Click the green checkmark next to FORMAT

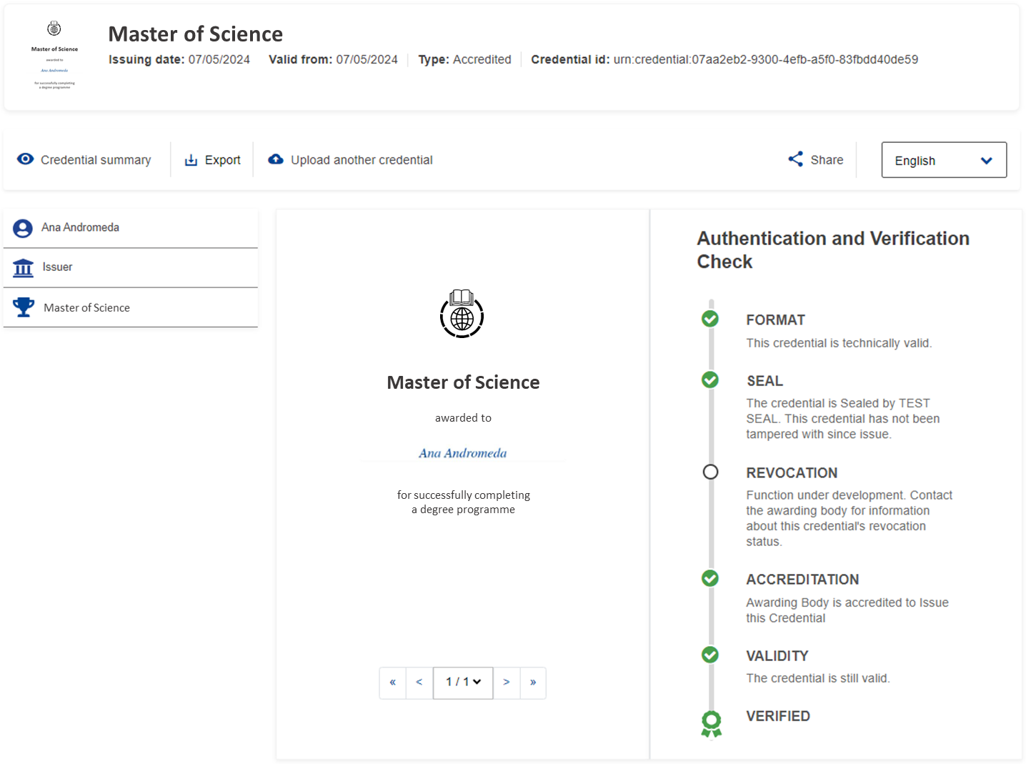tap(710, 319)
